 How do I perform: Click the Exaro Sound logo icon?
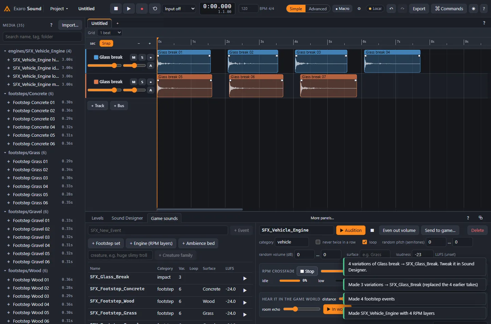tap(7, 9)
